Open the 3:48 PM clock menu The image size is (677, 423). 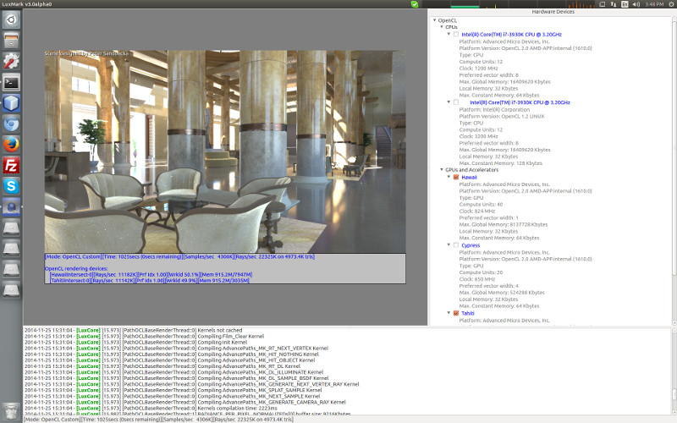click(654, 4)
